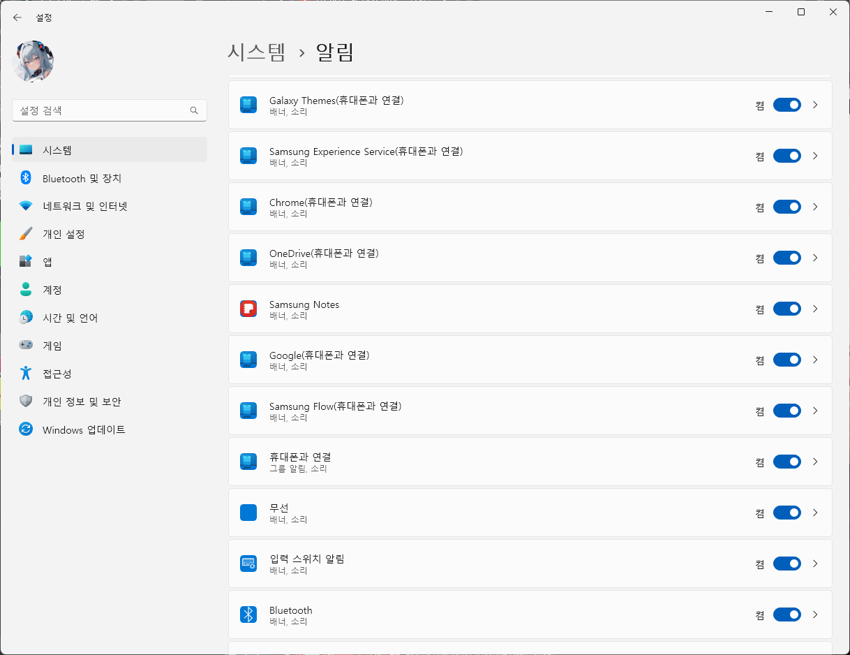This screenshot has height=655, width=850.
Task: Click the 개인 정보 및 보안 shield icon
Action: click(x=26, y=401)
